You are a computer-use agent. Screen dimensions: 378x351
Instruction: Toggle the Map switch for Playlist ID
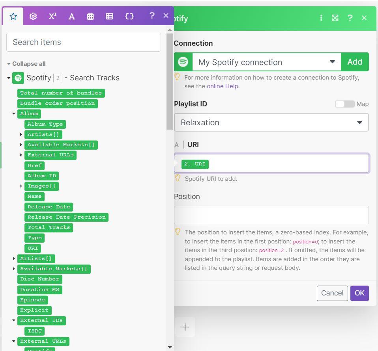pyautogui.click(x=344, y=104)
